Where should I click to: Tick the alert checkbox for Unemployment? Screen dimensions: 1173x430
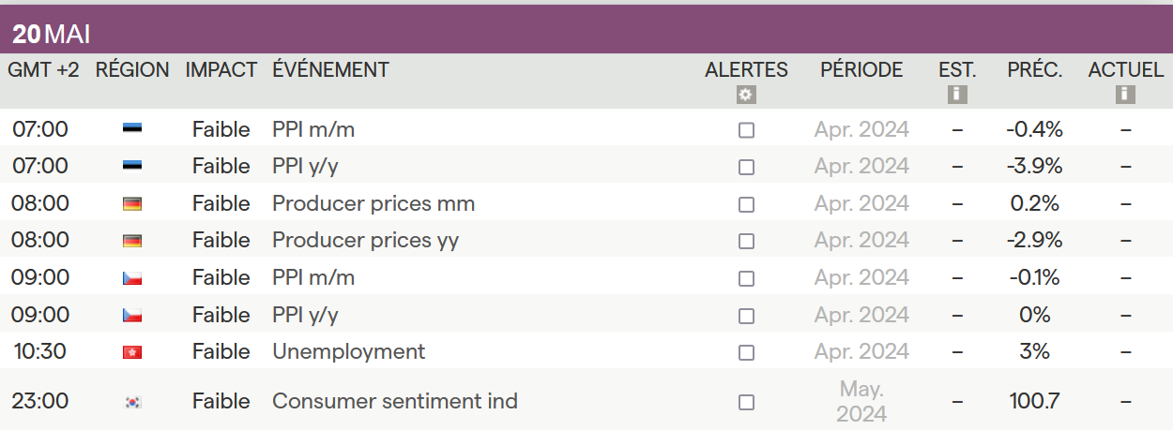[746, 352]
